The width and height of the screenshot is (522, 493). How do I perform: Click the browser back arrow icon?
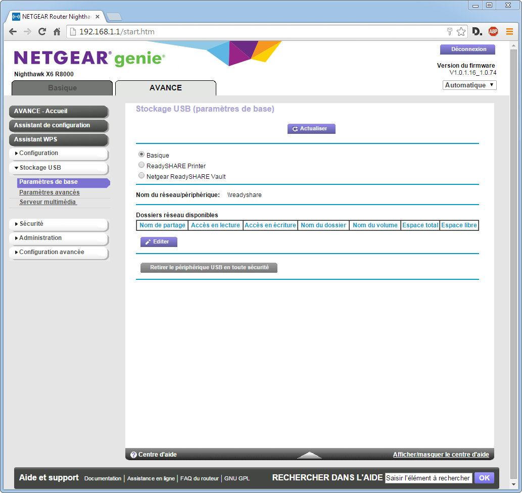13,32
